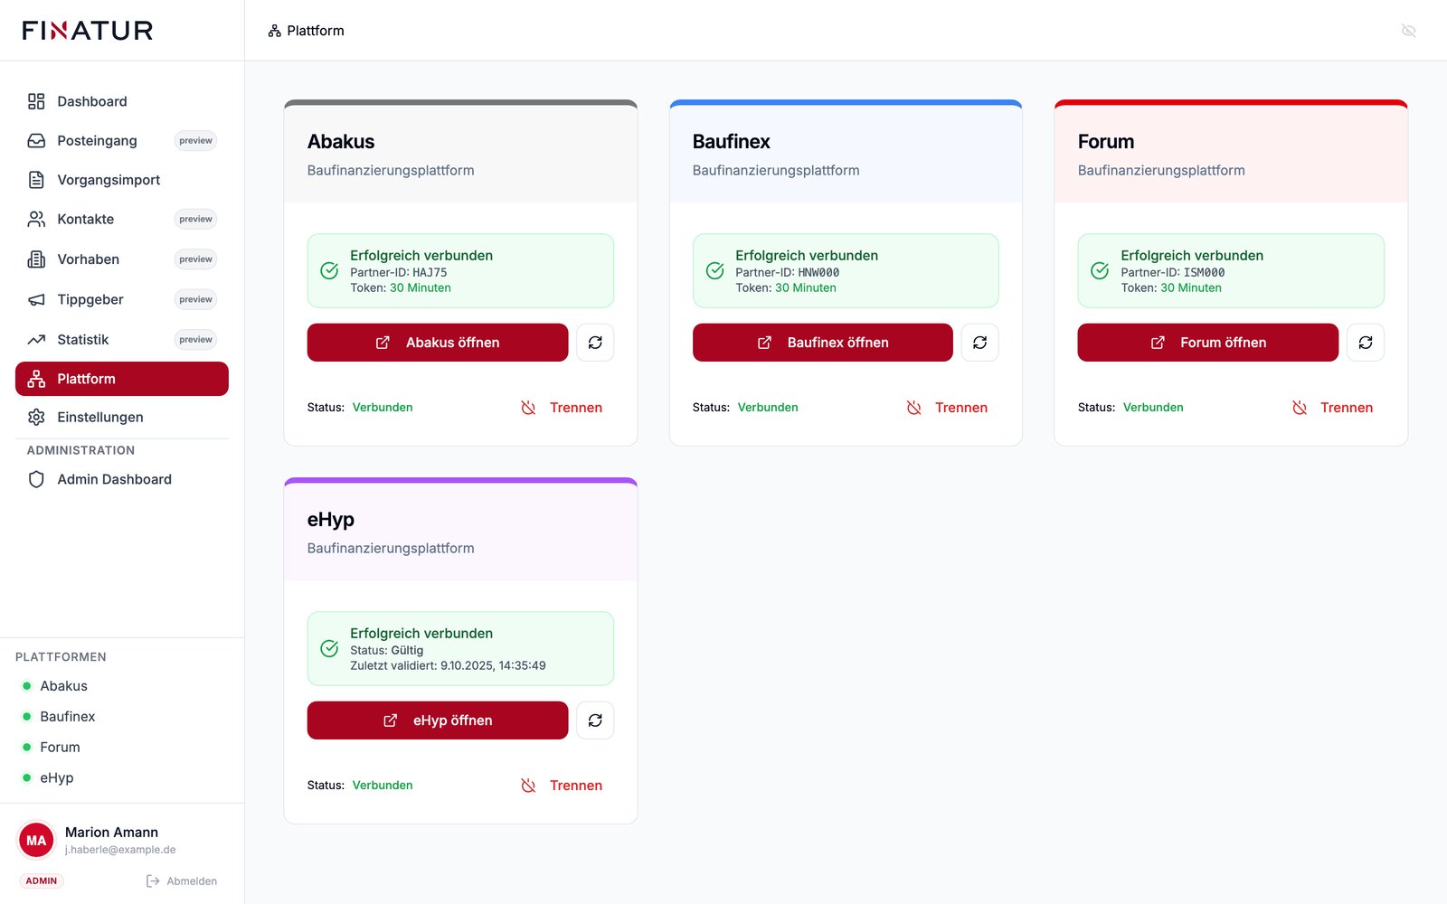This screenshot has height=904, width=1447.
Task: Click the refresh icon on the Forum card
Action: tap(1366, 343)
